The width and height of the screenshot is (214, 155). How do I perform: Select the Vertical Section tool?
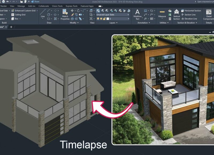click(x=177, y=14)
